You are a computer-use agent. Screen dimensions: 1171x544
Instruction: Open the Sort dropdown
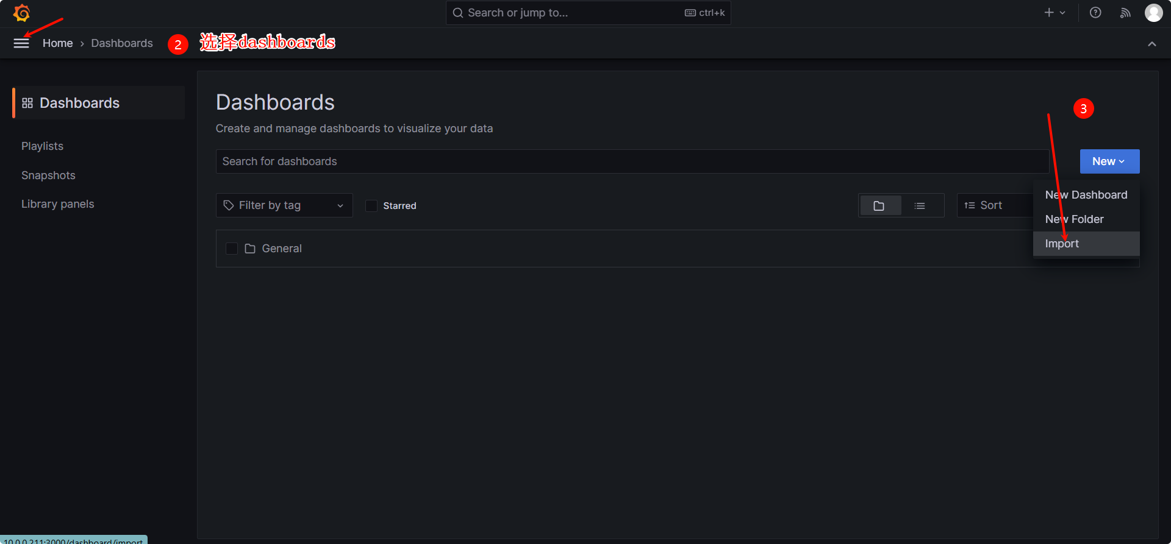point(991,206)
